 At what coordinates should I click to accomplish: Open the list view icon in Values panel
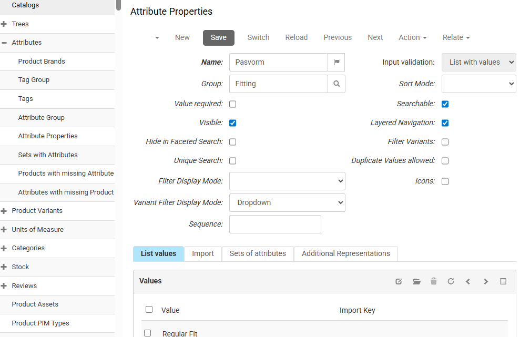pyautogui.click(x=503, y=281)
